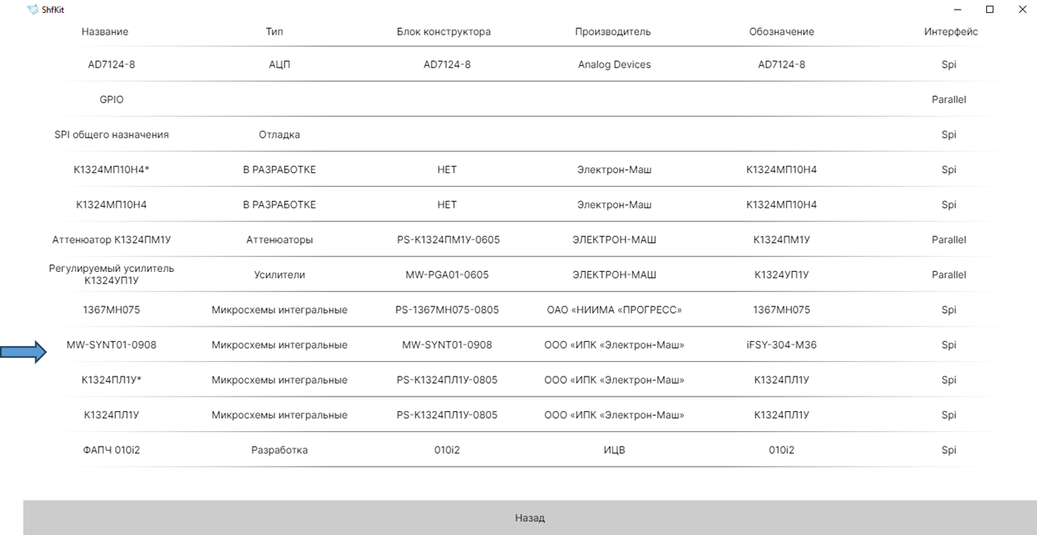Select the 1367МН075 name cell

click(111, 310)
